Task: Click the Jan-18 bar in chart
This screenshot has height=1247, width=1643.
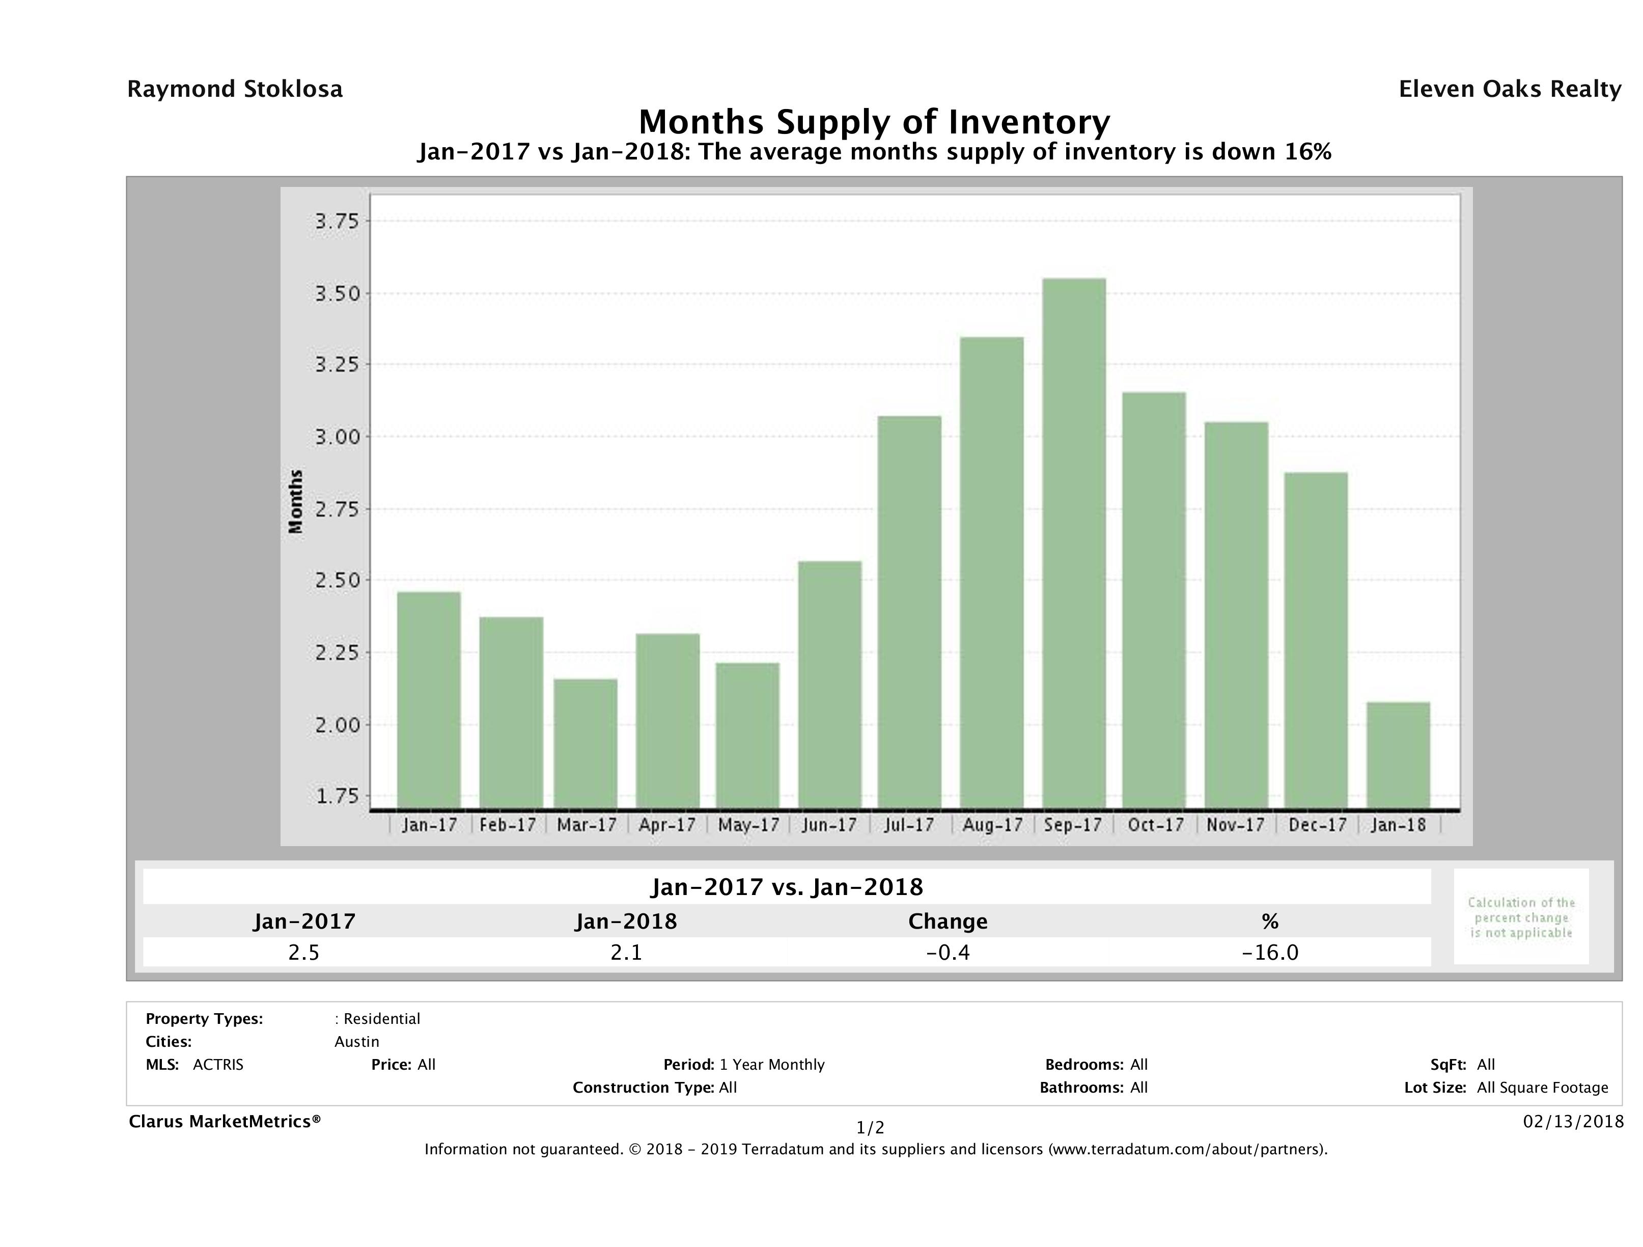Action: [x=1398, y=754]
